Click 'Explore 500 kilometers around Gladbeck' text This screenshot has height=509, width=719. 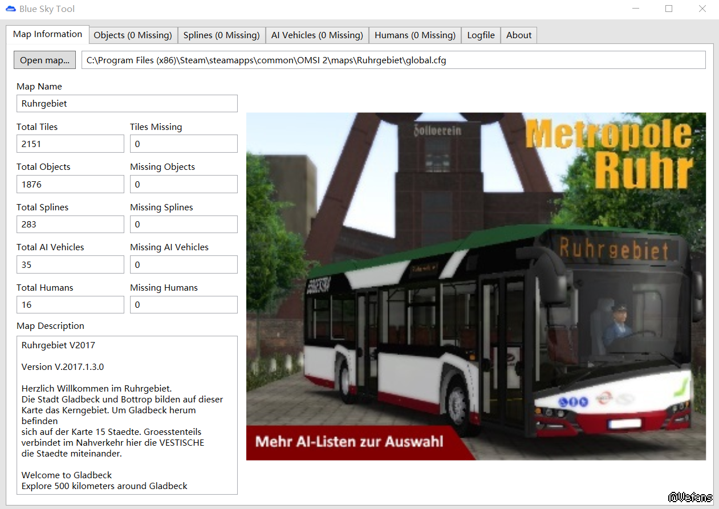coord(104,486)
